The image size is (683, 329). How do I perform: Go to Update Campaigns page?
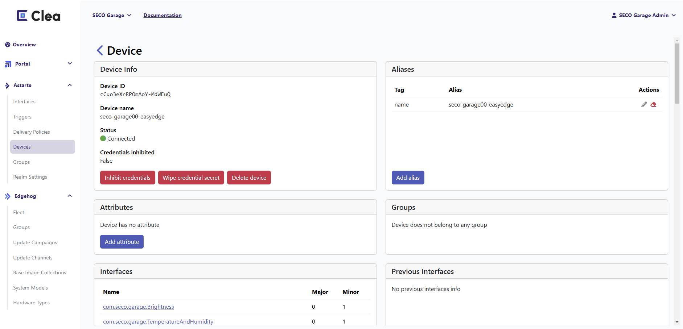click(35, 242)
